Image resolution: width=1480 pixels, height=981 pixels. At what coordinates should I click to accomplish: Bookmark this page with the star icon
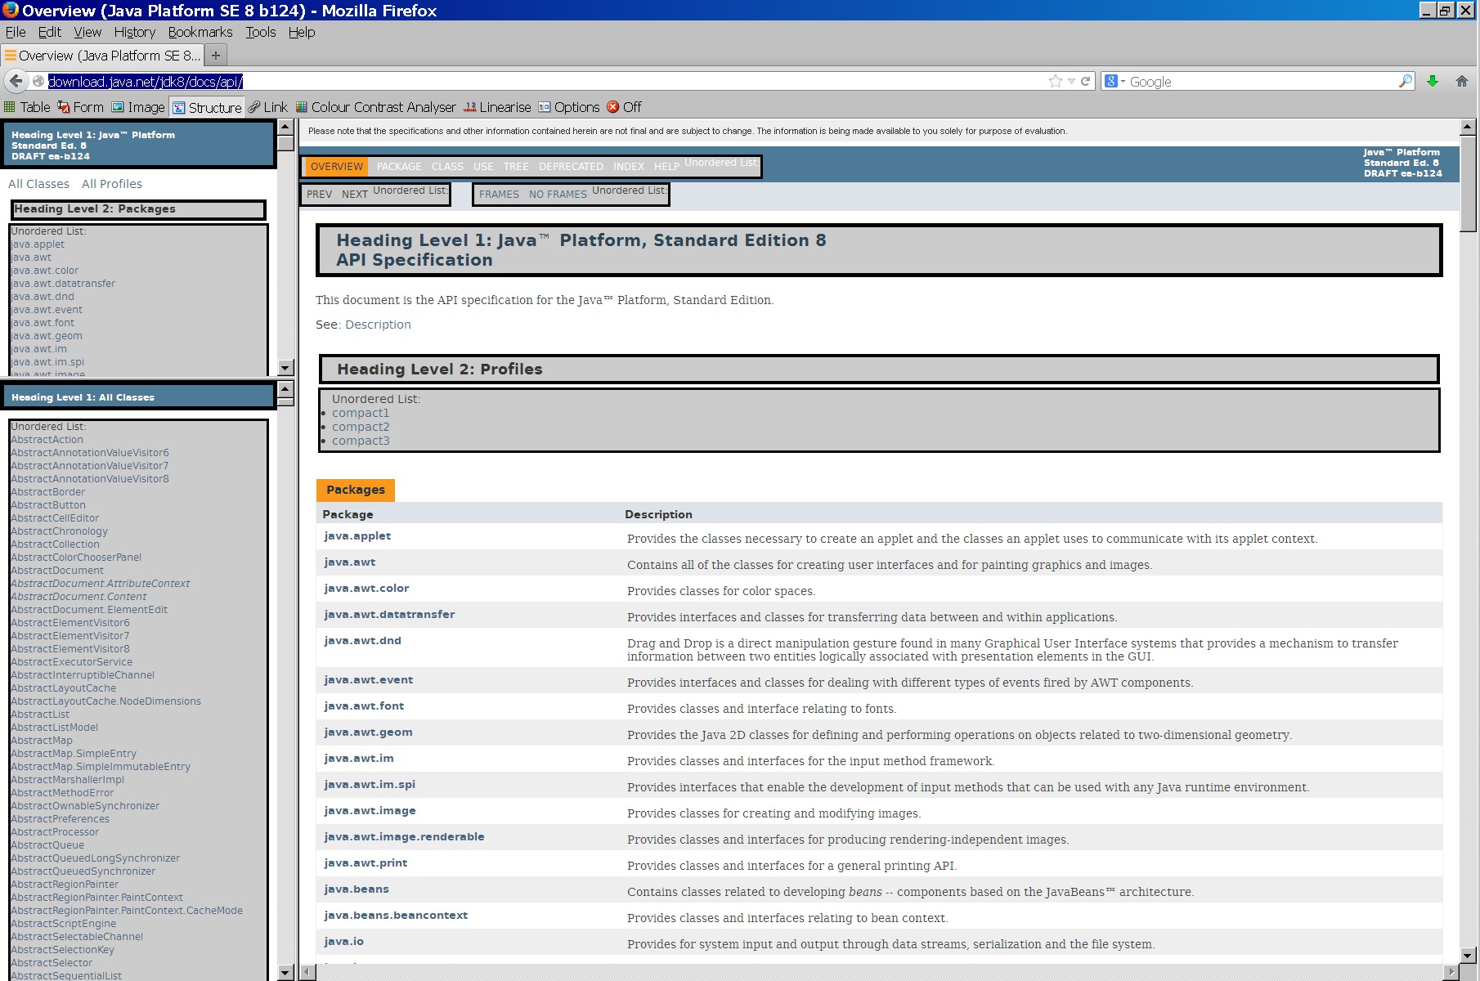(1056, 81)
